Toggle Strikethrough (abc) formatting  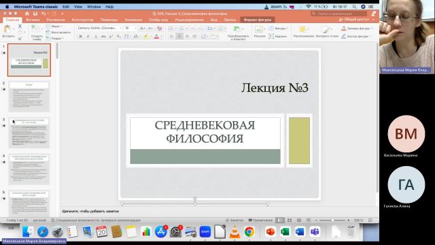click(x=103, y=36)
